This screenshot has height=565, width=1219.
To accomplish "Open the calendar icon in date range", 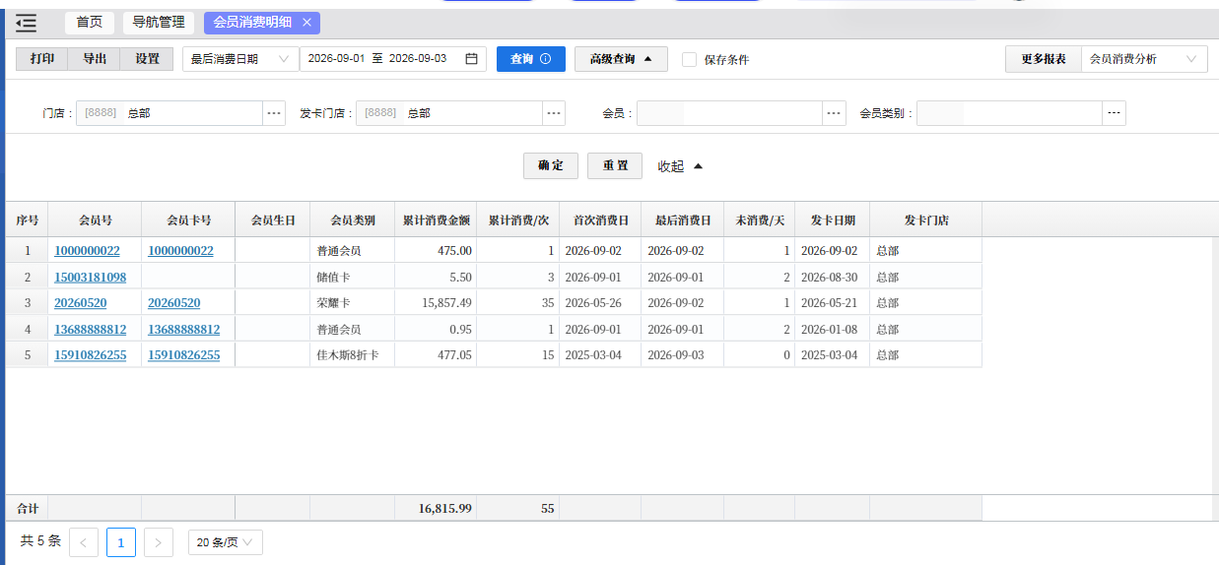I will [x=471, y=59].
